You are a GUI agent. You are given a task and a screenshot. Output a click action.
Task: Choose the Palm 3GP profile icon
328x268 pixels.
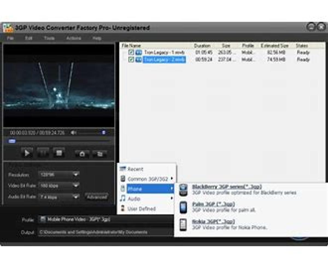click(x=183, y=208)
